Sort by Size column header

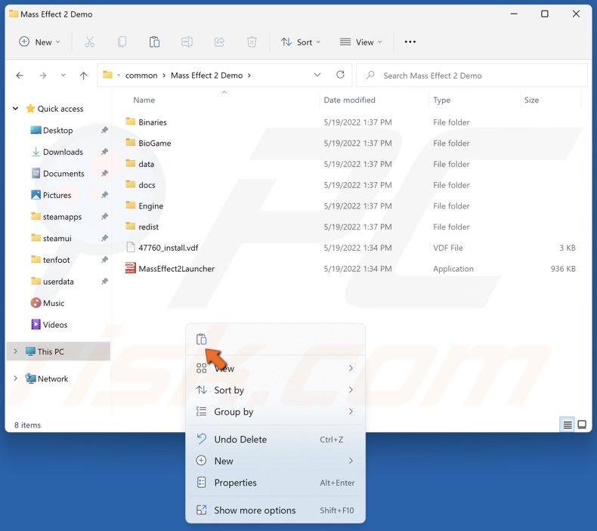(x=531, y=100)
